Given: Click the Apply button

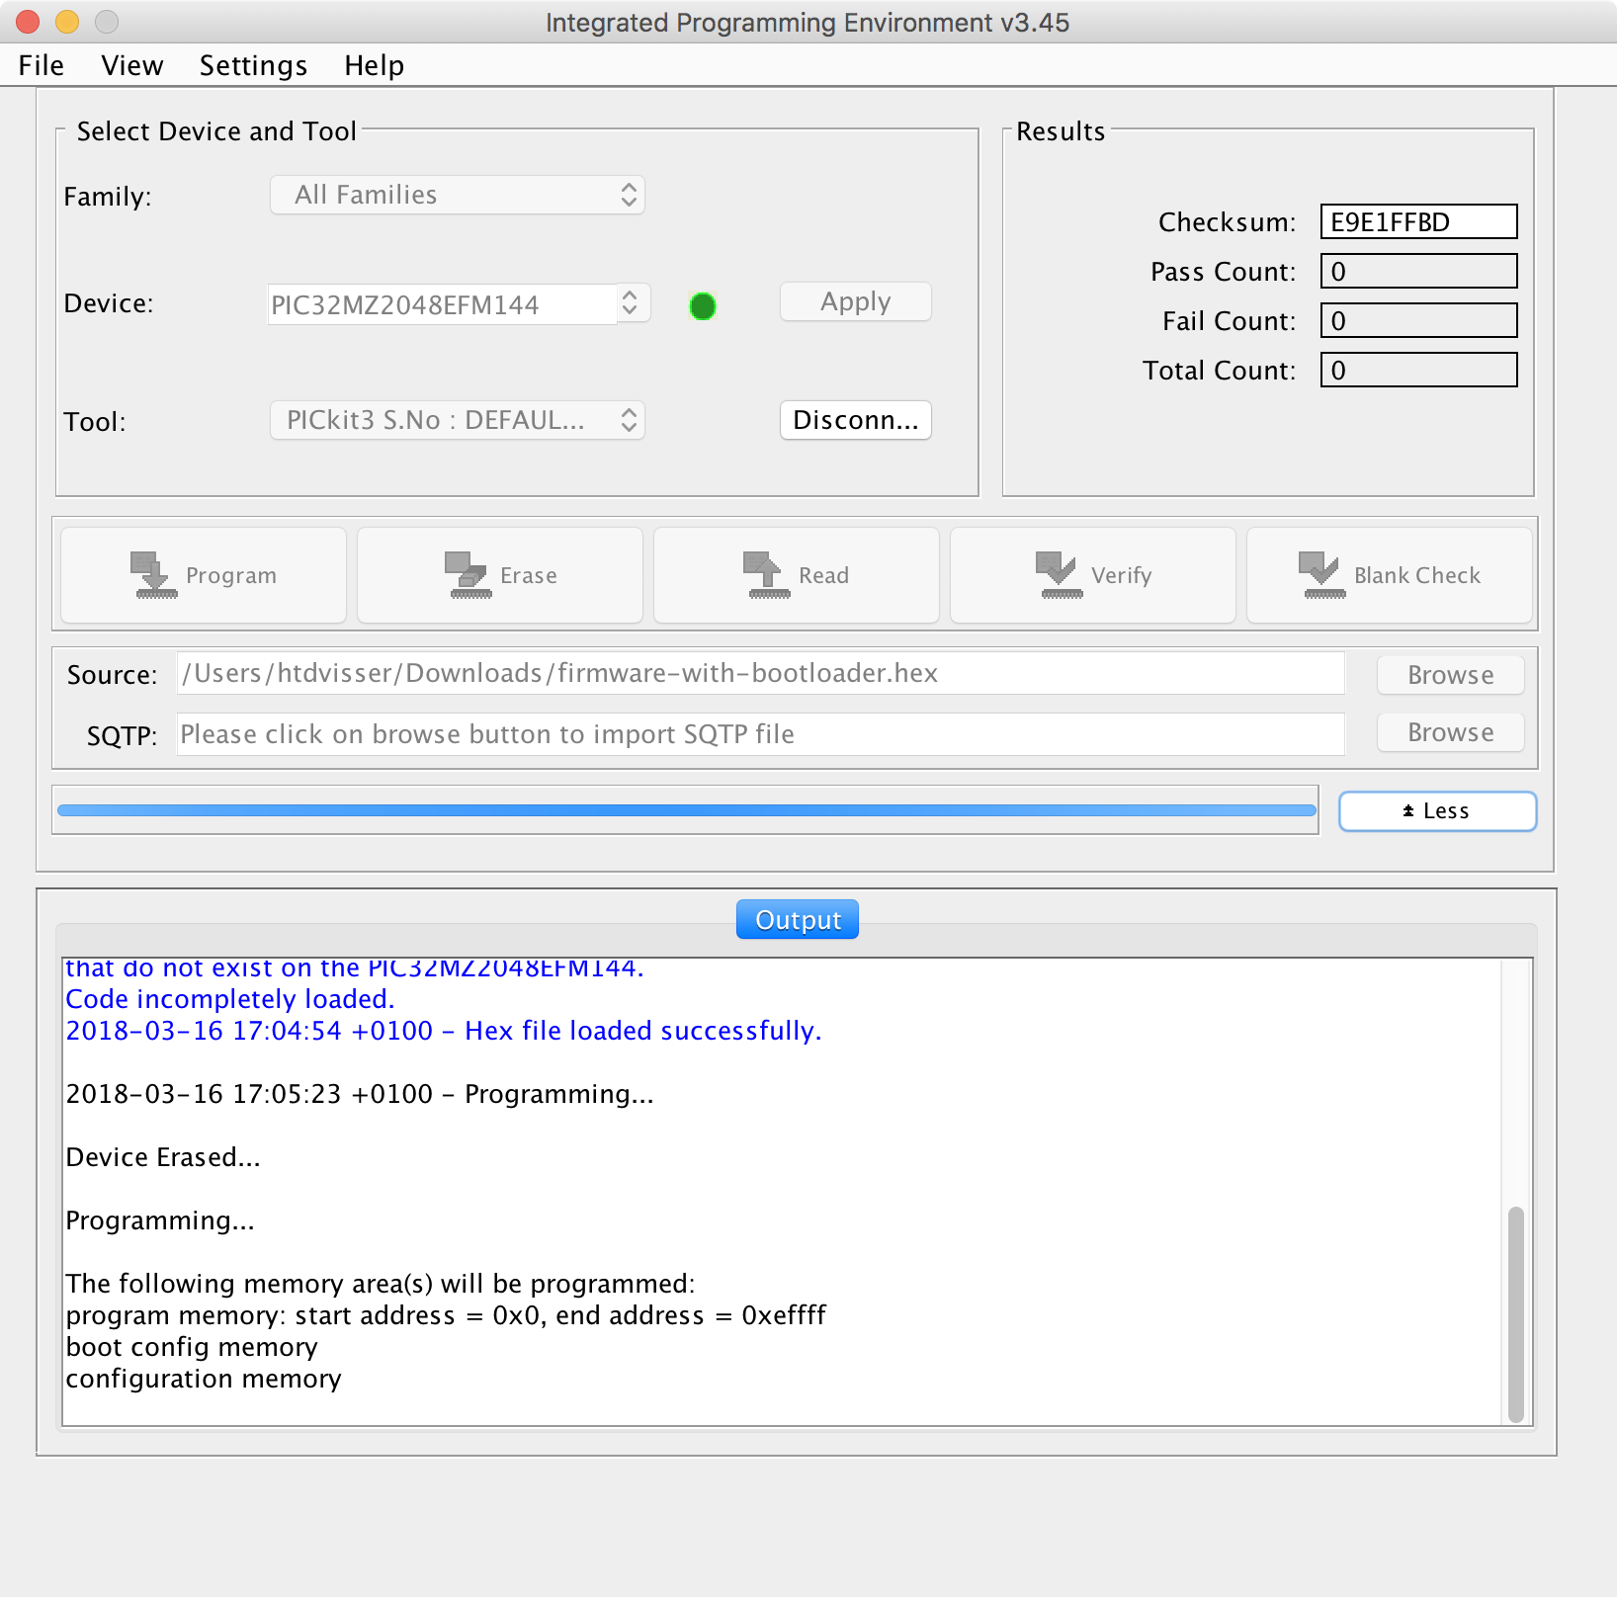Looking at the screenshot, I should tap(856, 301).
